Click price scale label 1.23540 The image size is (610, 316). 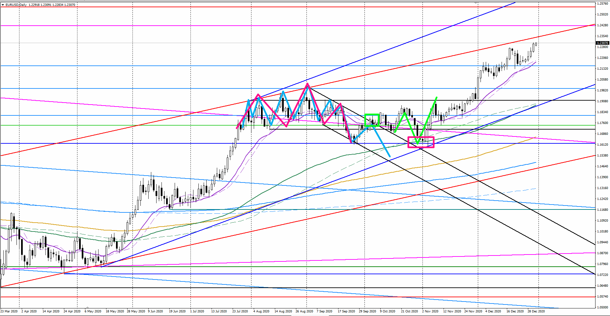click(602, 36)
